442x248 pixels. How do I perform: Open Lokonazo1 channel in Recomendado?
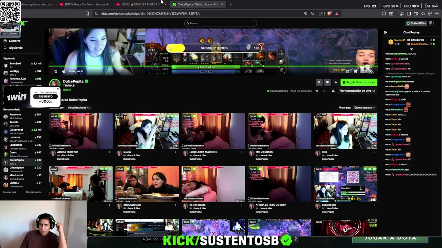click(22, 146)
